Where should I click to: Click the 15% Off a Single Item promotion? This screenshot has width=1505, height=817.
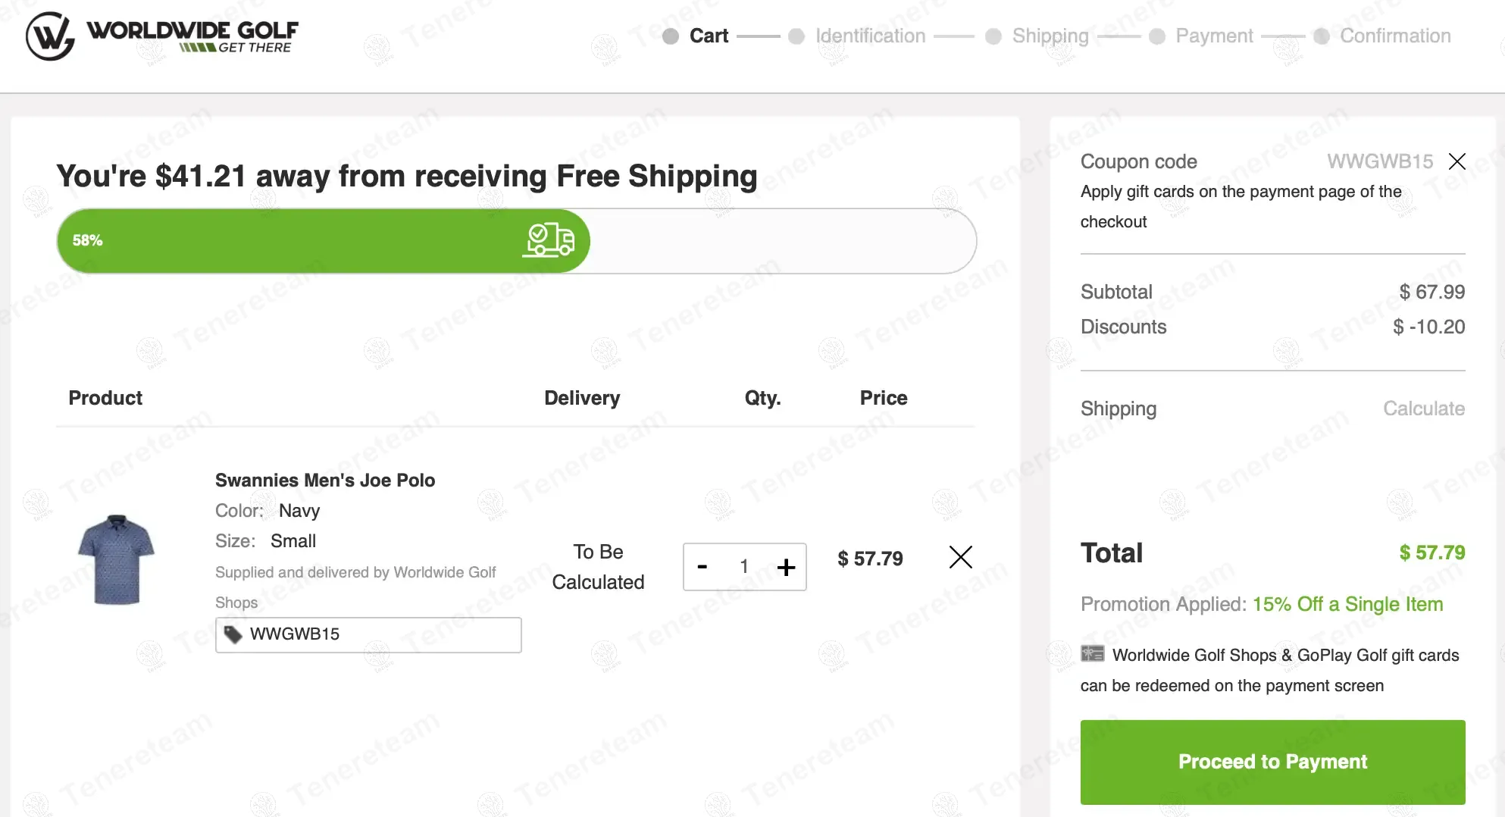tap(1347, 604)
